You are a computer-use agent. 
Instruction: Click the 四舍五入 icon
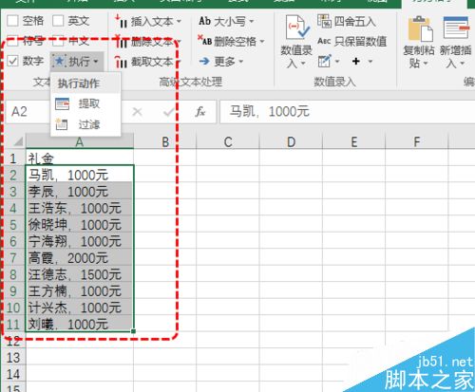tap(324, 21)
